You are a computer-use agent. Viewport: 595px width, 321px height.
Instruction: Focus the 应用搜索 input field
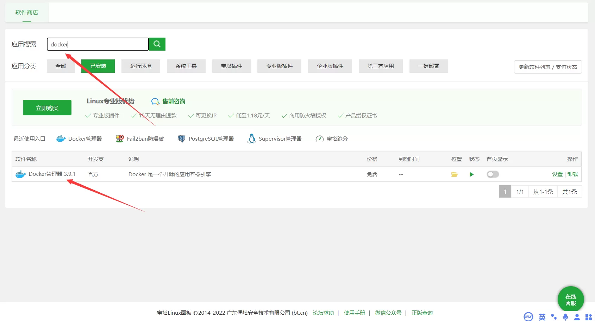coord(98,44)
